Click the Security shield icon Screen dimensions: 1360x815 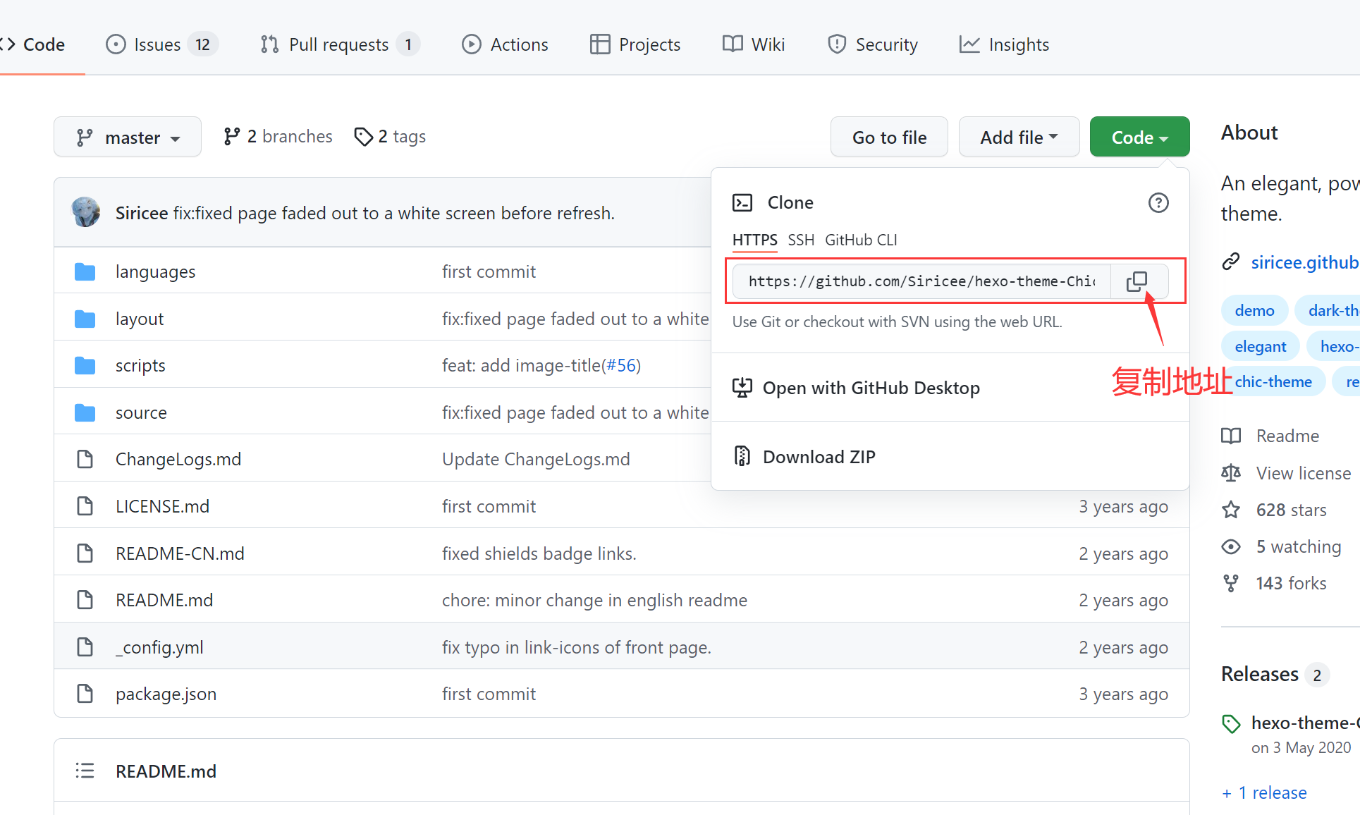(836, 44)
